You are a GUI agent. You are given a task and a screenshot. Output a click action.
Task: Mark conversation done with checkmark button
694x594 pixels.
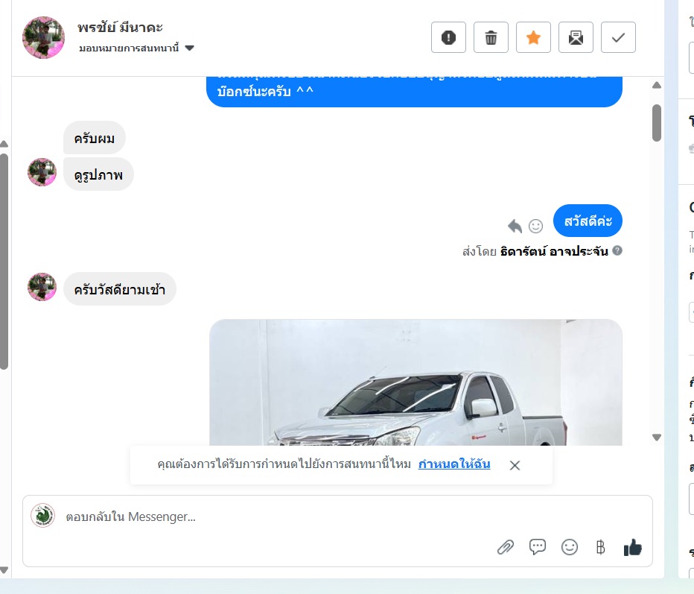click(x=618, y=37)
